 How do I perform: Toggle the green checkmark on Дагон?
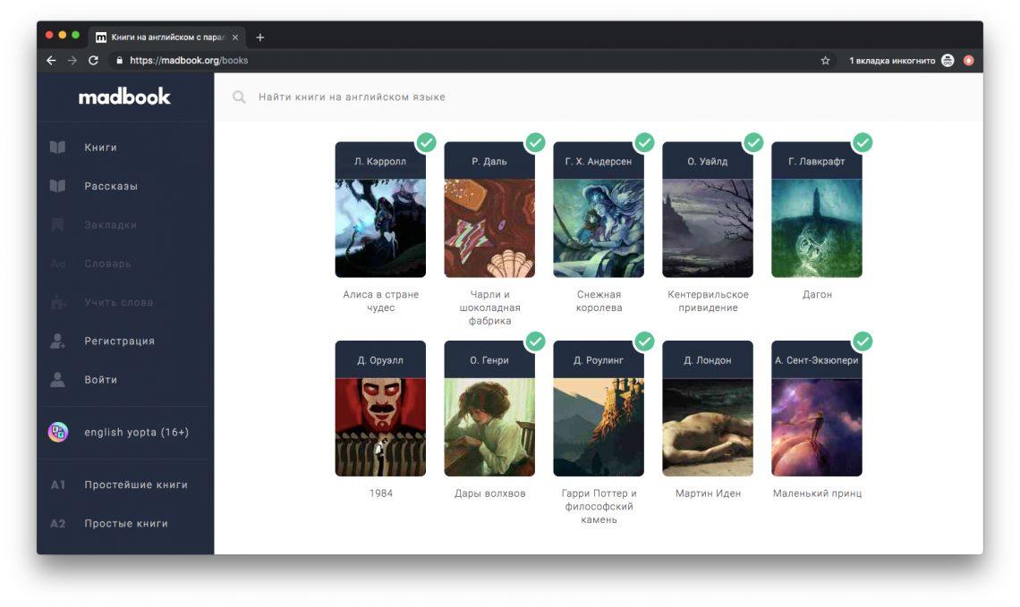[x=863, y=142]
